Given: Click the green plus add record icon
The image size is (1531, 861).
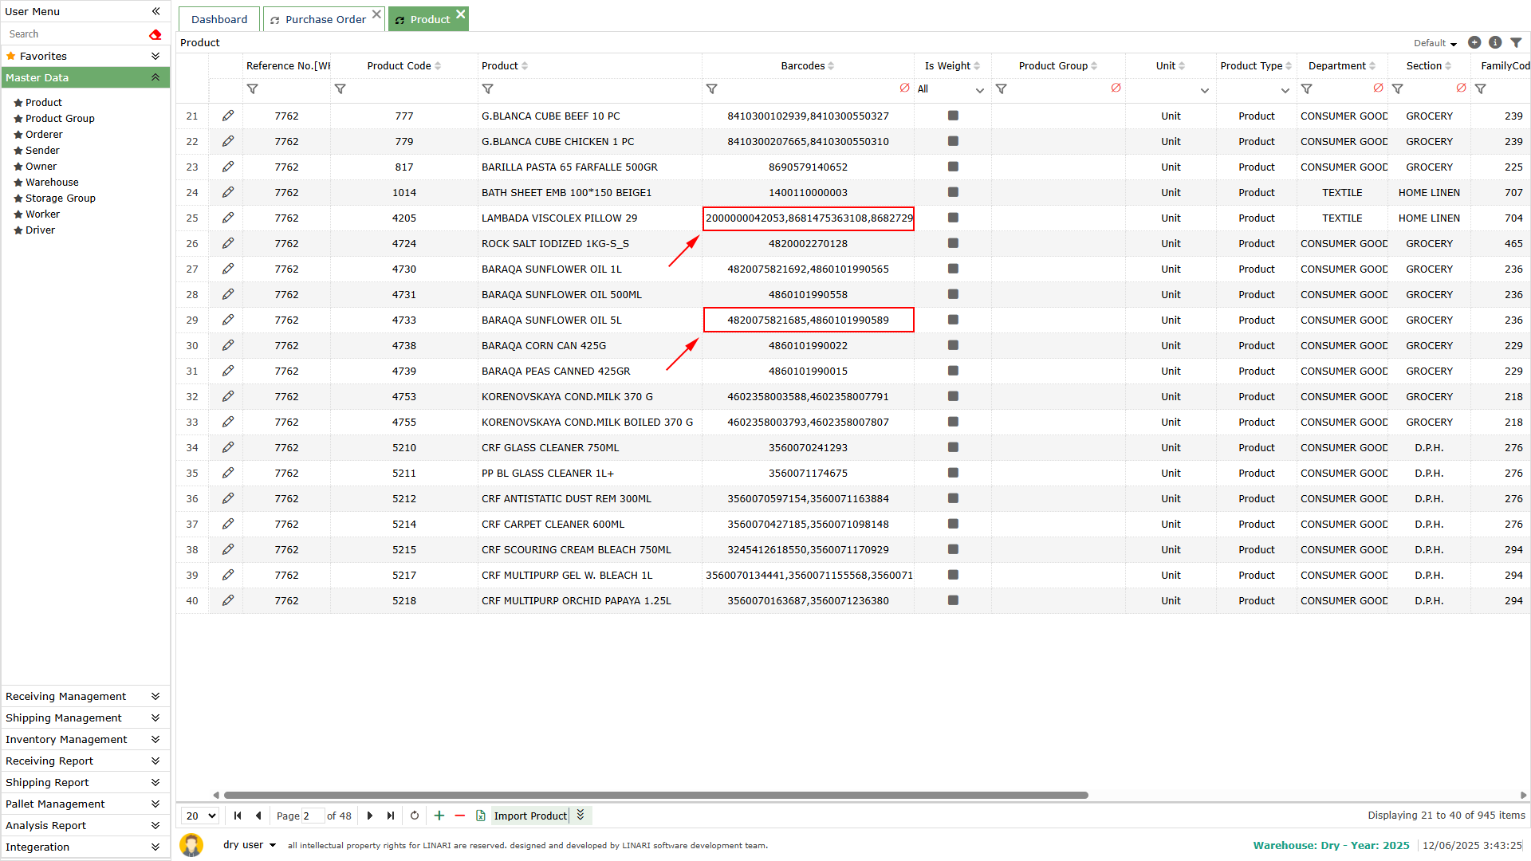Looking at the screenshot, I should click(439, 816).
